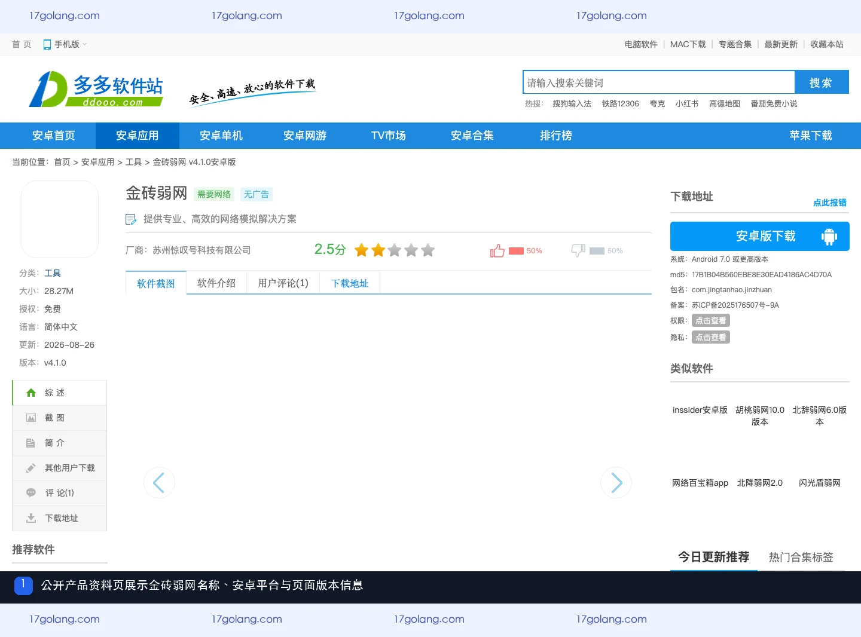The height and width of the screenshot is (637, 861).
Task: Open similar software 北辞弱网6.0版本
Action: click(x=820, y=416)
